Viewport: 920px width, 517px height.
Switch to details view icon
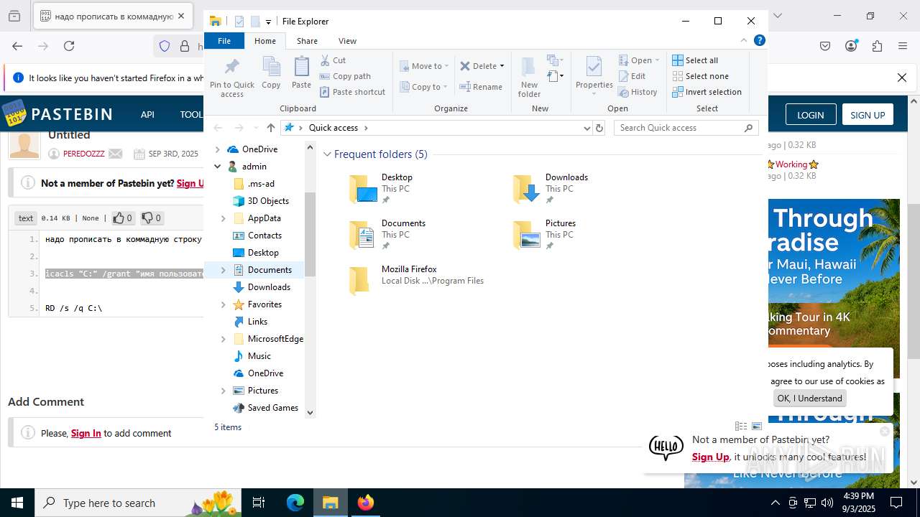click(x=741, y=427)
